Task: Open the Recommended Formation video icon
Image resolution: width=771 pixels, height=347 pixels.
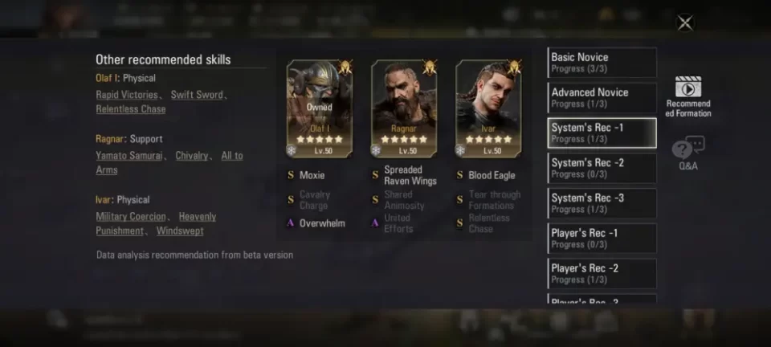Action: pos(688,87)
